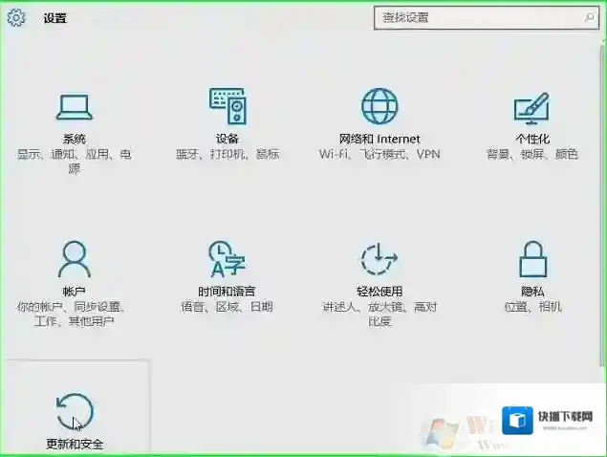This screenshot has width=607, height=457.
Task: Click the 系统 laptop icon
Action: click(74, 105)
